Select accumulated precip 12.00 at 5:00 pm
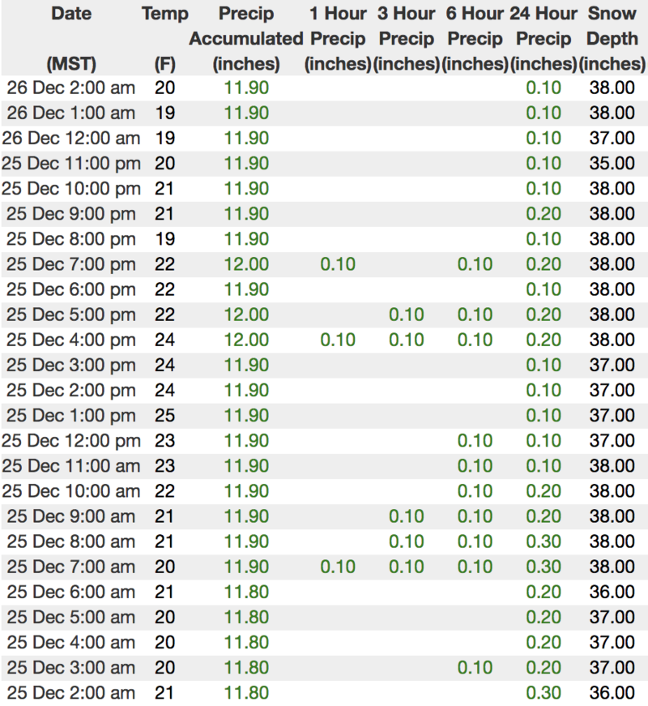This screenshot has height=706, width=648. click(246, 314)
